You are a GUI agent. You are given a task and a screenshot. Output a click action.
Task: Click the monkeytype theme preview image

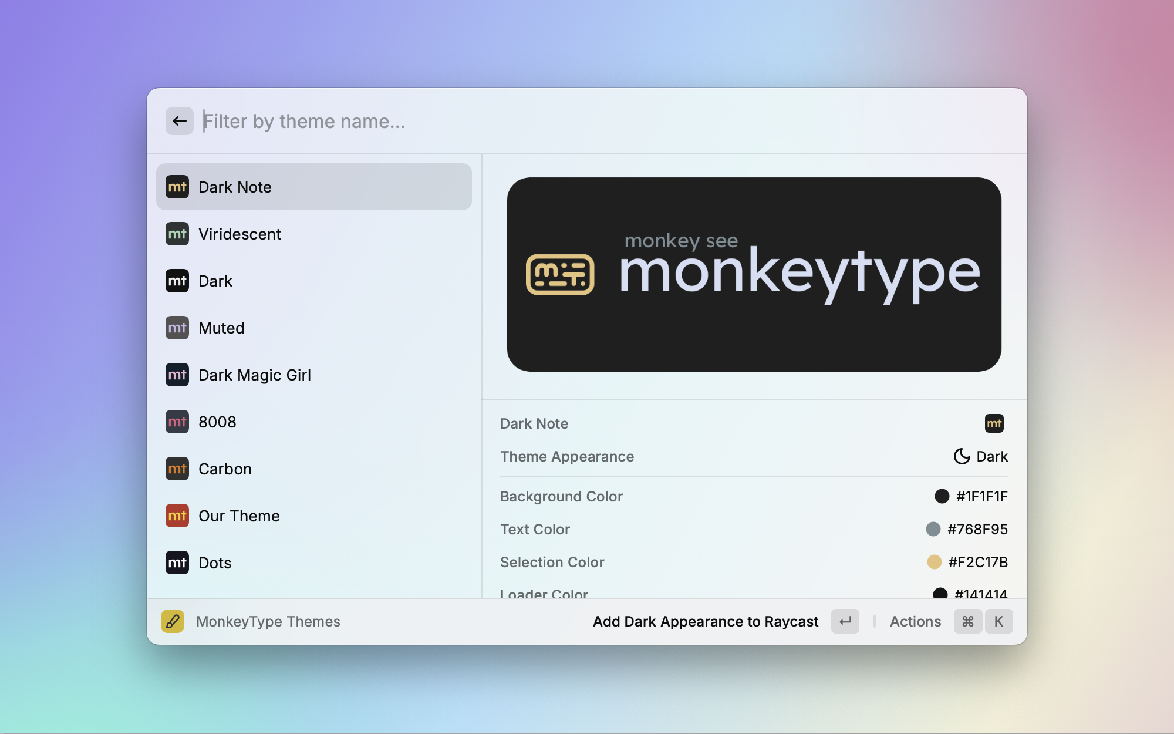[754, 274]
